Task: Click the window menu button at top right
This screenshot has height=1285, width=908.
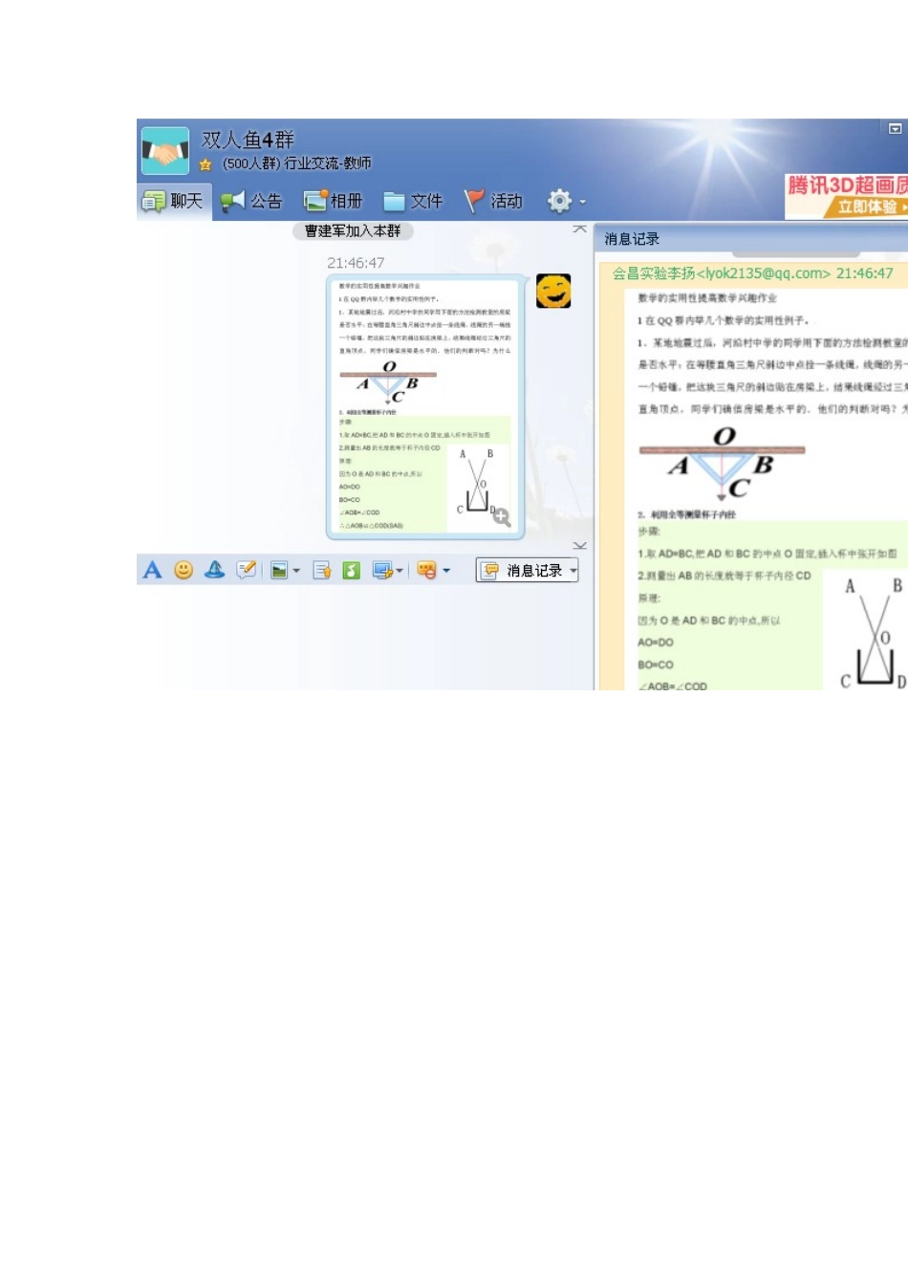Action: [x=895, y=128]
